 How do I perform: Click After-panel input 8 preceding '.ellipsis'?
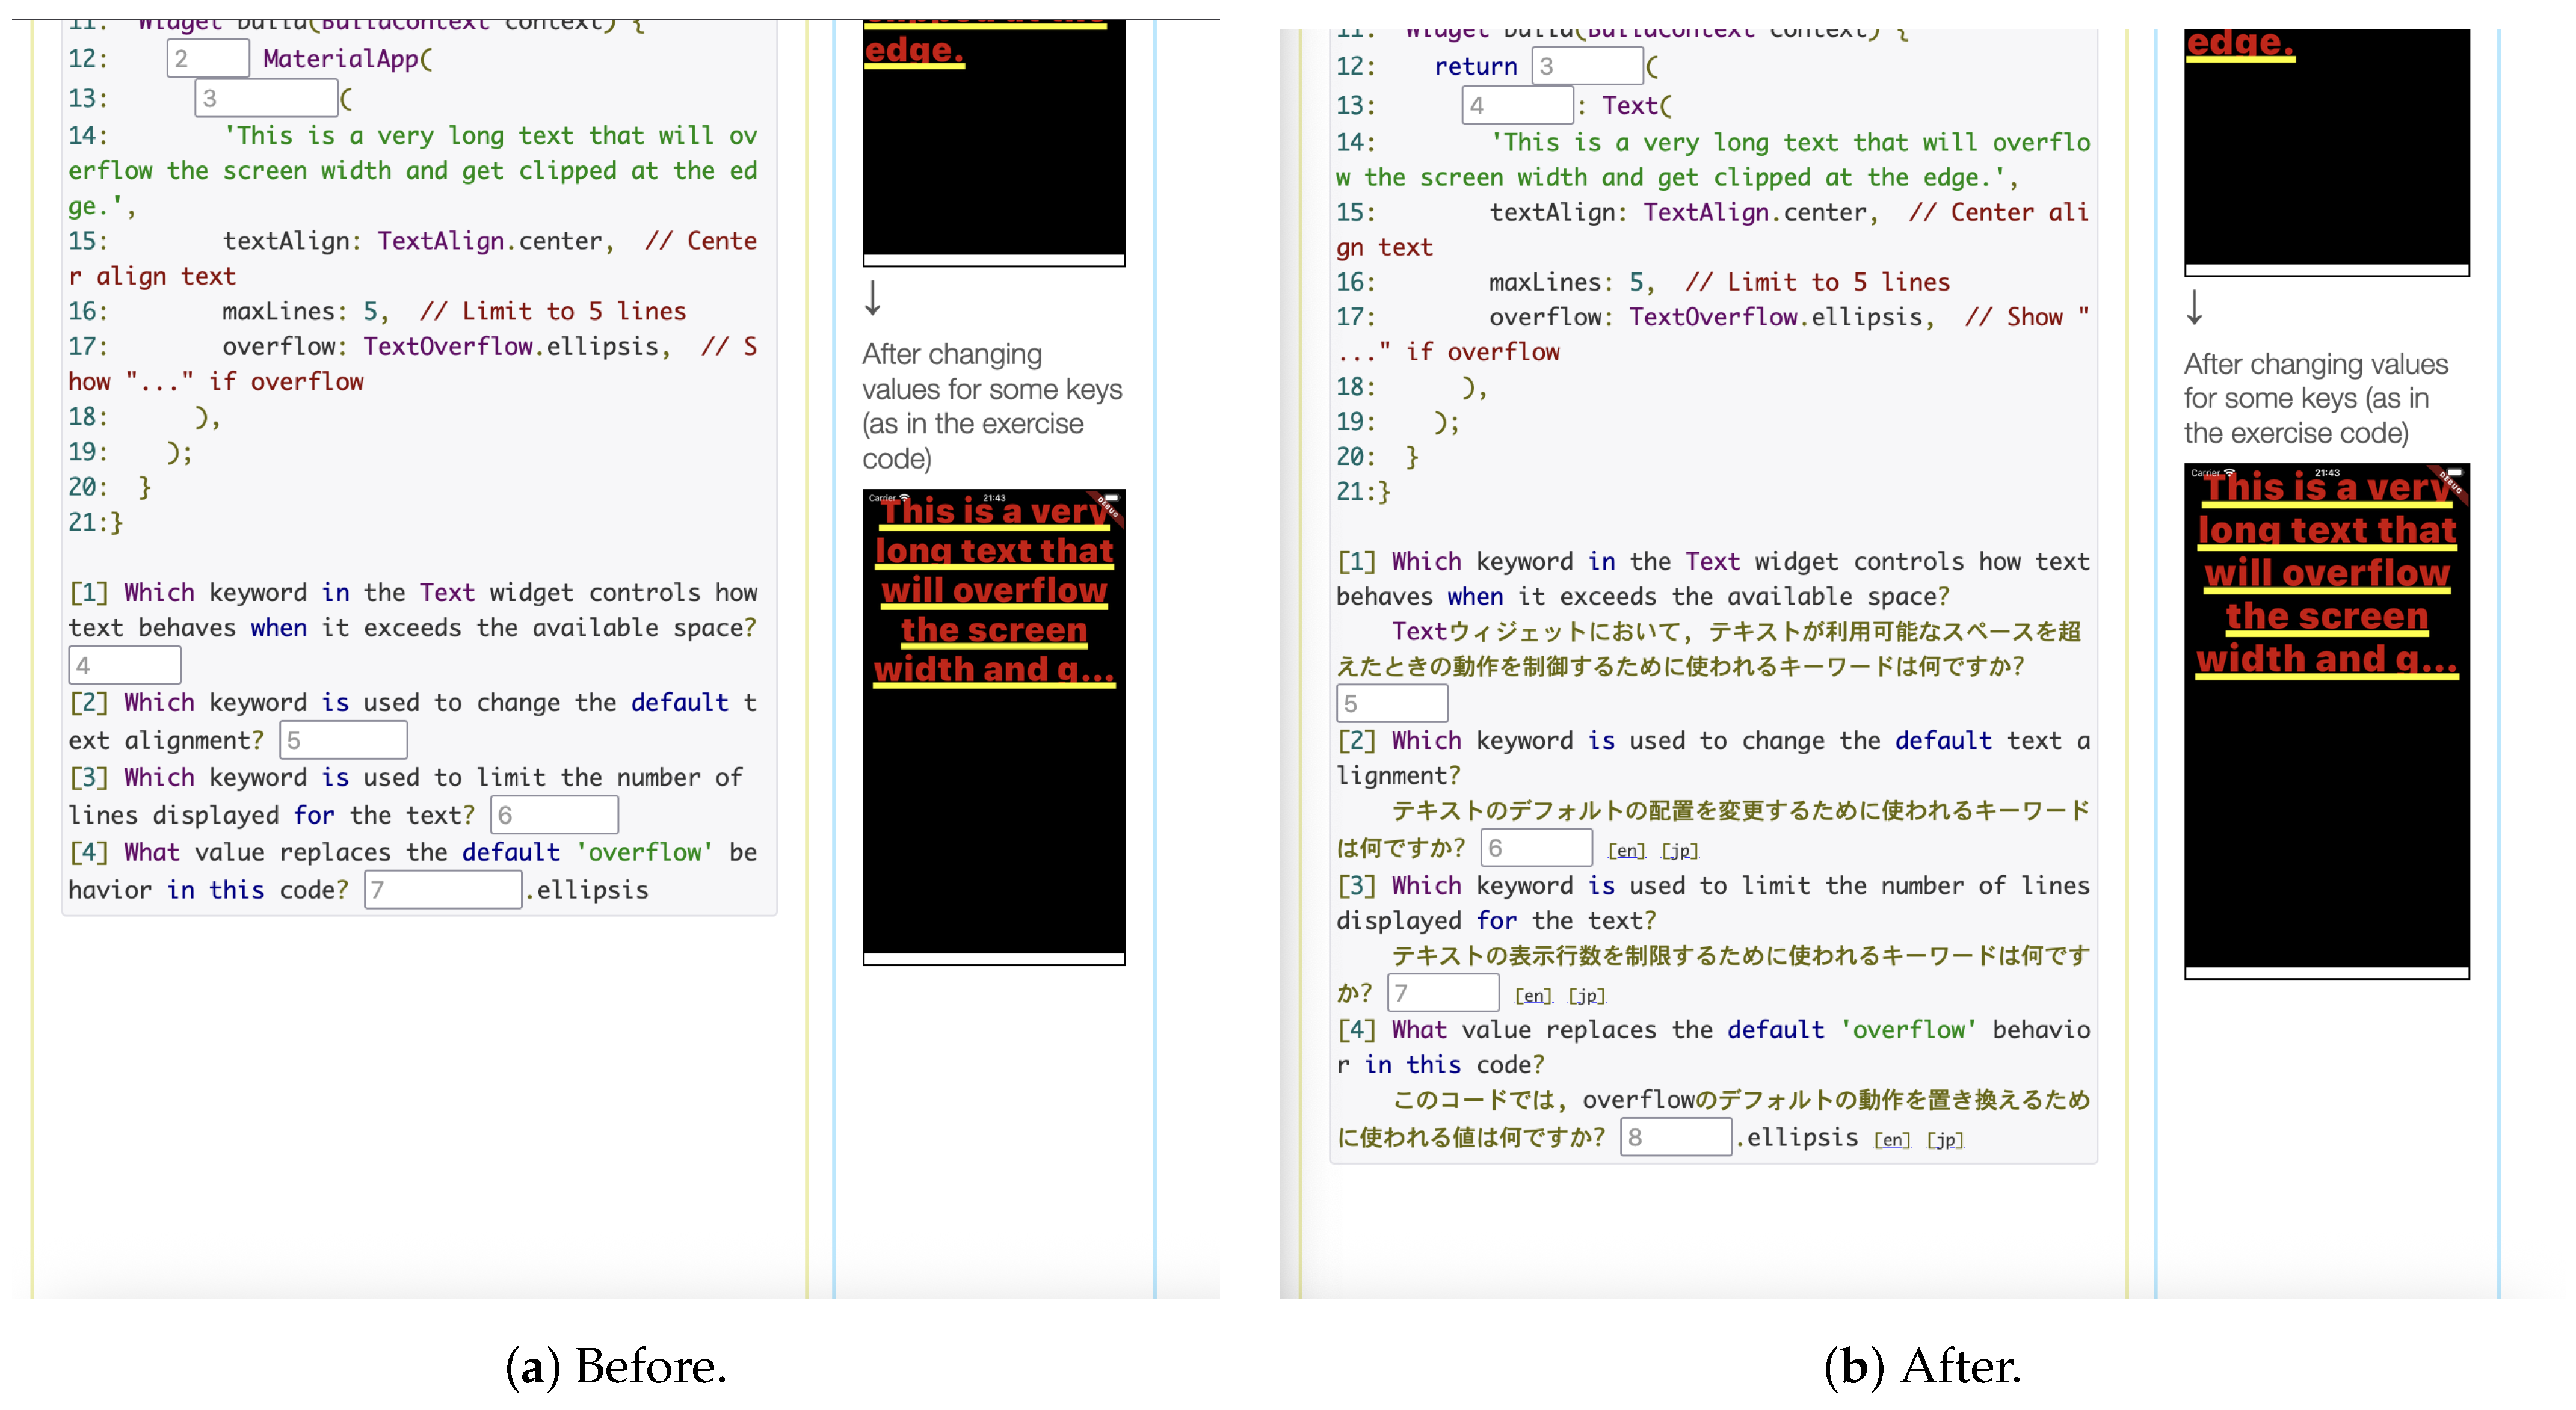pyautogui.click(x=1676, y=1137)
